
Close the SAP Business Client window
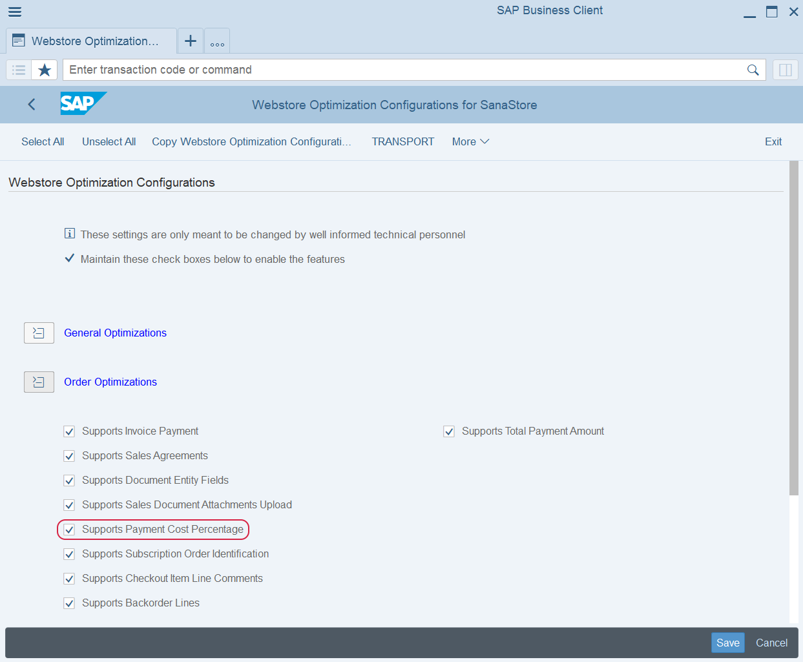pyautogui.click(x=794, y=12)
